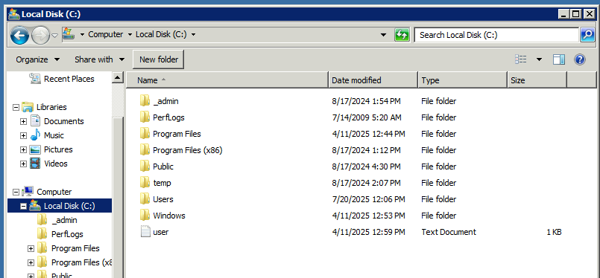Select Computer in the address breadcrumb

tap(106, 34)
